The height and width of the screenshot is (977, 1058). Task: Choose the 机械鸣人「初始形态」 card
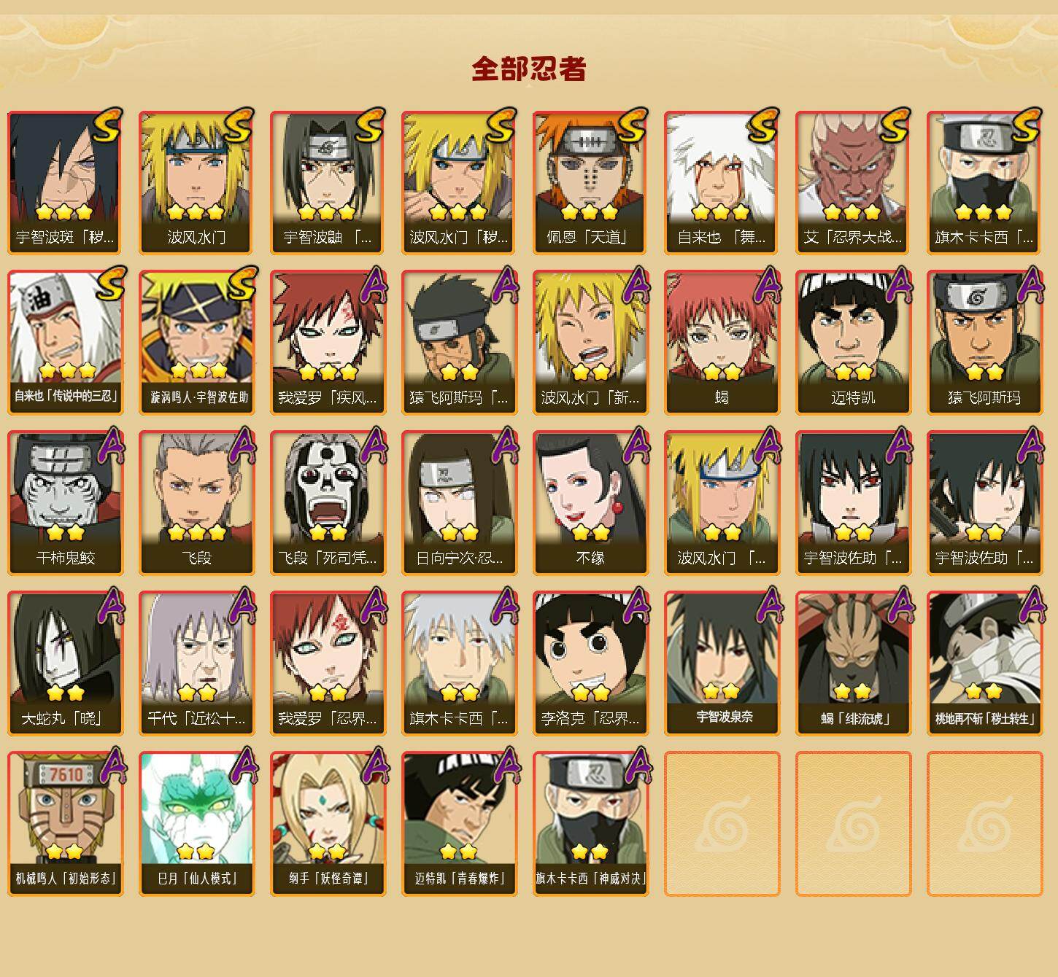[x=66, y=824]
